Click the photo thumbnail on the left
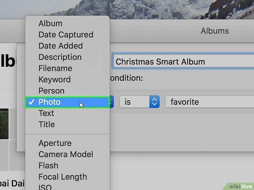Image resolution: width=254 pixels, height=190 pixels. 4,123
